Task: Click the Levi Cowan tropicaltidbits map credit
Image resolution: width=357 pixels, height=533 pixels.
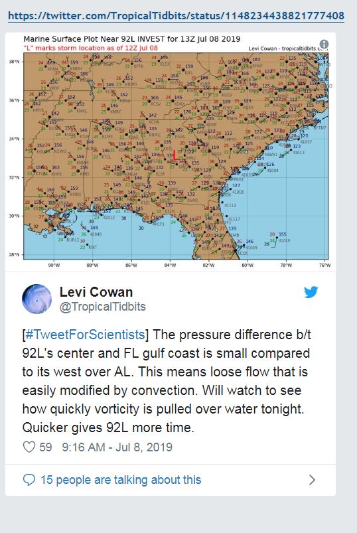Action: point(288,48)
